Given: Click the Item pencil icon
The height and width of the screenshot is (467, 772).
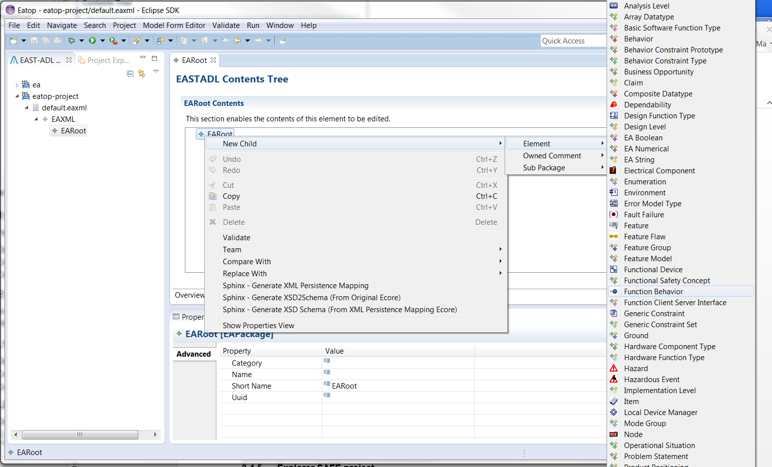Looking at the screenshot, I should click(x=614, y=402).
